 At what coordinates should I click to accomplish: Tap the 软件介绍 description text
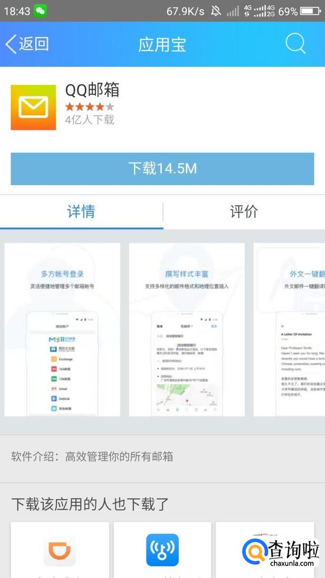coord(92,456)
